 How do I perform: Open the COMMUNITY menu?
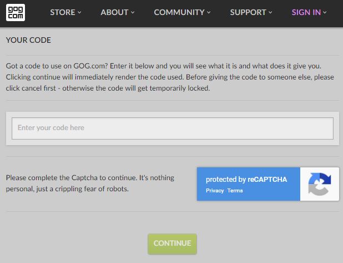click(180, 12)
